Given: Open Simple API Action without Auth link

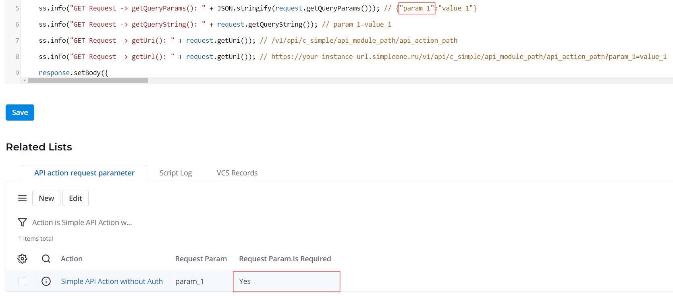Looking at the screenshot, I should 112,281.
